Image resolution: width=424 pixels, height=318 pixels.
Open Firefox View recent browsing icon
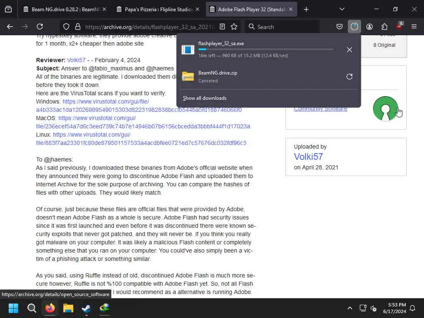click(x=8, y=10)
